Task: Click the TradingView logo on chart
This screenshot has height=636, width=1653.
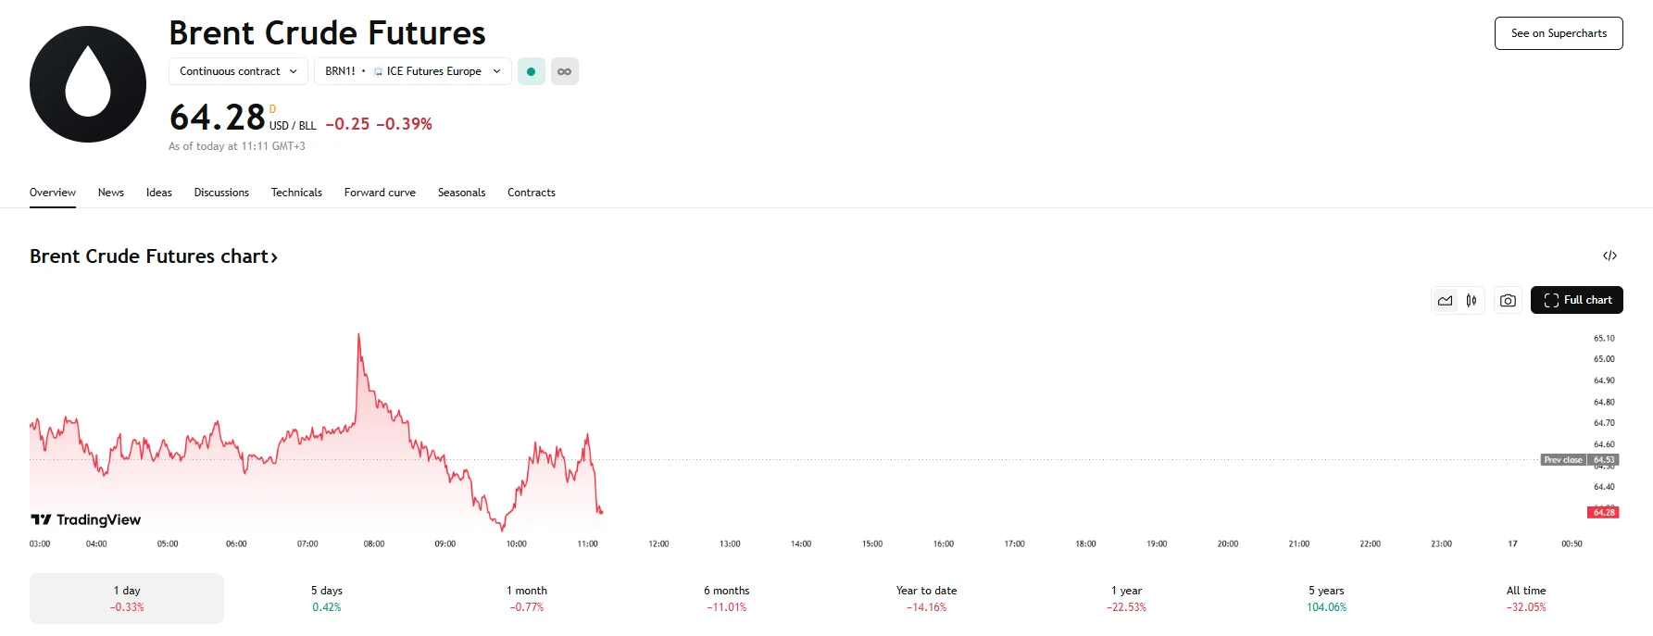Action: pyautogui.click(x=86, y=519)
